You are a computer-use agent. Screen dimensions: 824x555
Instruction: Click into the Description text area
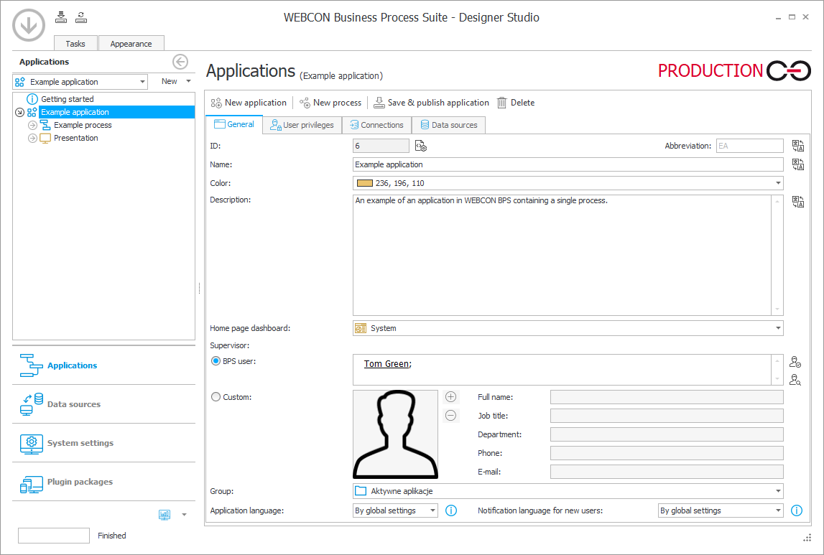pyautogui.click(x=561, y=255)
